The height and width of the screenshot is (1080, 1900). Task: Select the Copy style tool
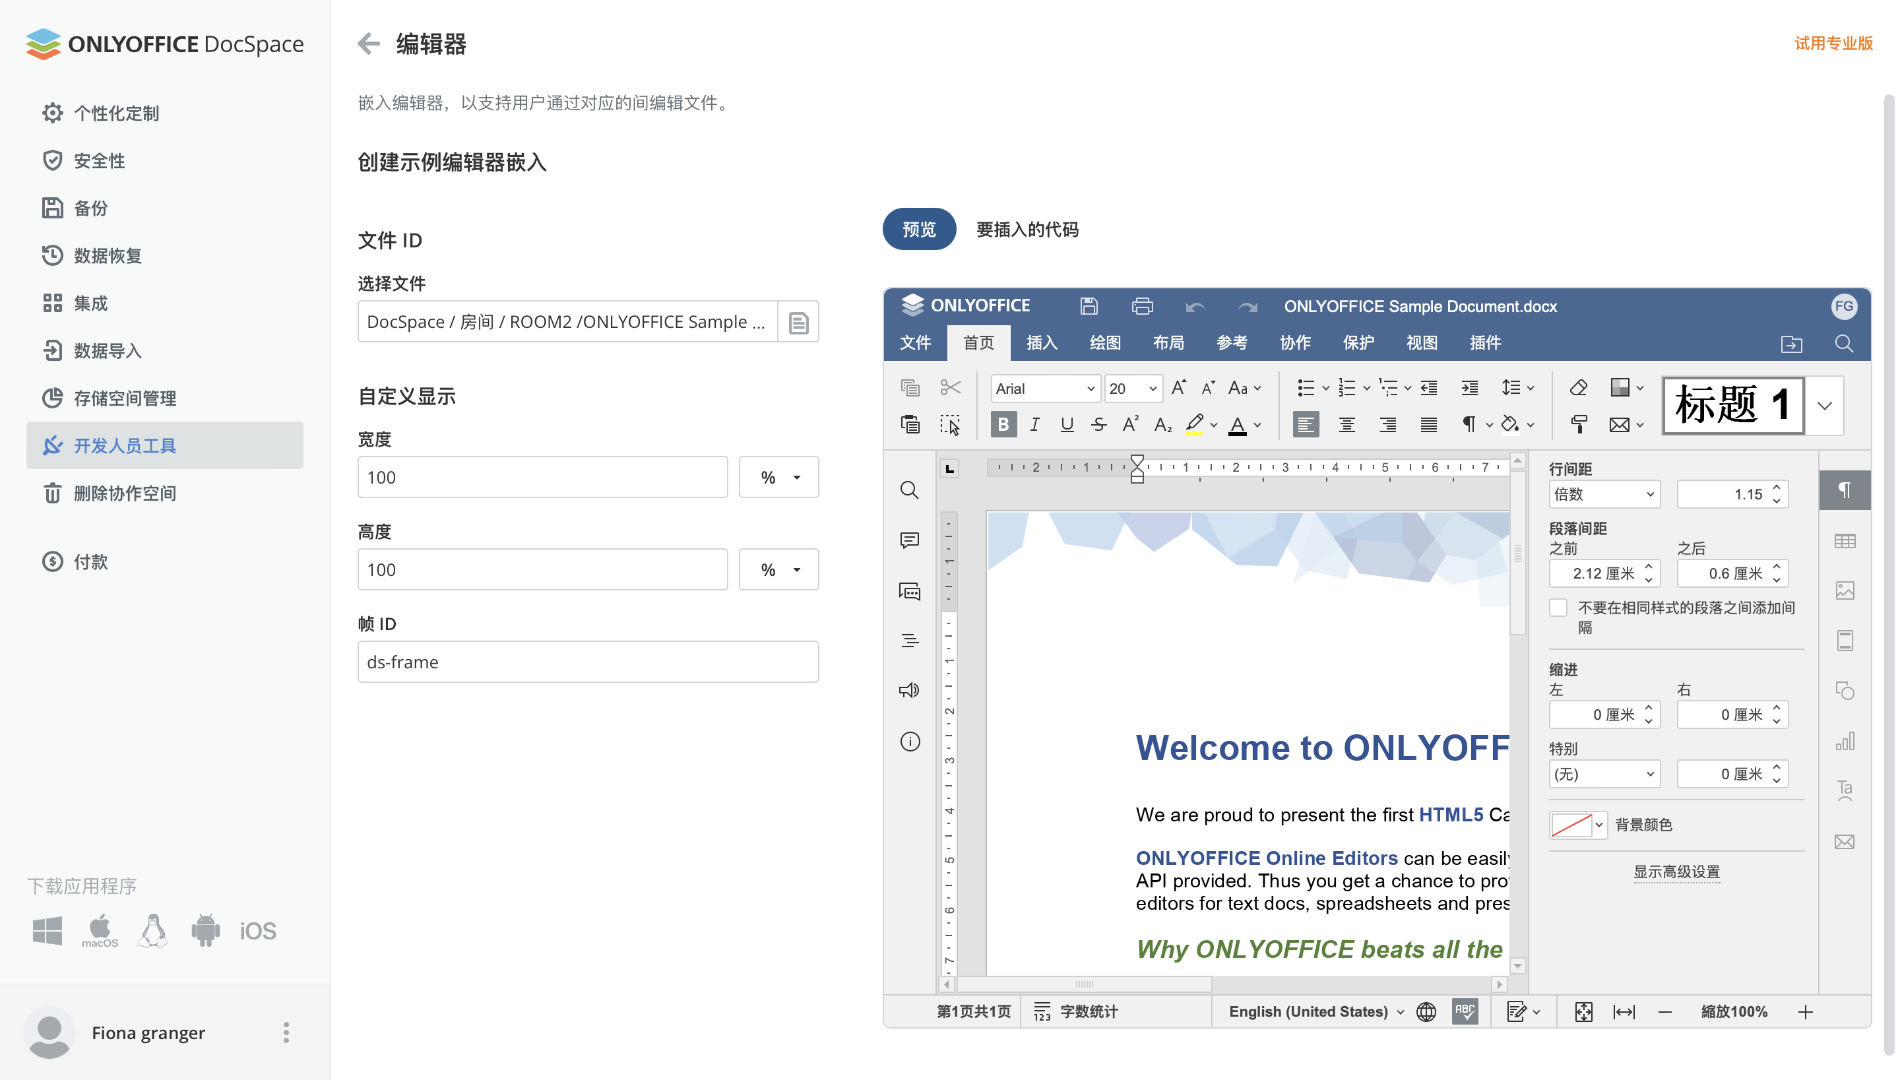click(x=1579, y=424)
